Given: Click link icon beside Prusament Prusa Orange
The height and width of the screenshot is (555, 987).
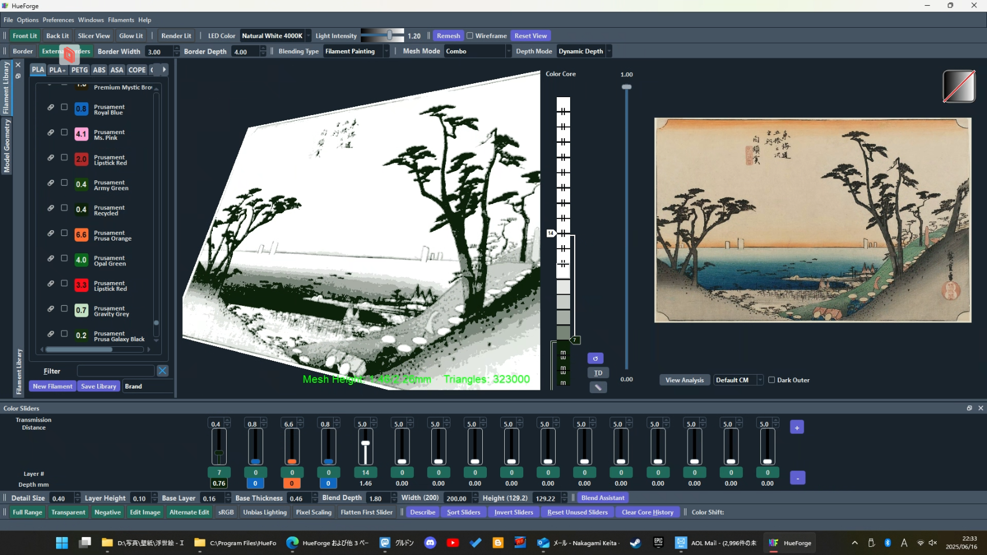Looking at the screenshot, I should (x=51, y=233).
